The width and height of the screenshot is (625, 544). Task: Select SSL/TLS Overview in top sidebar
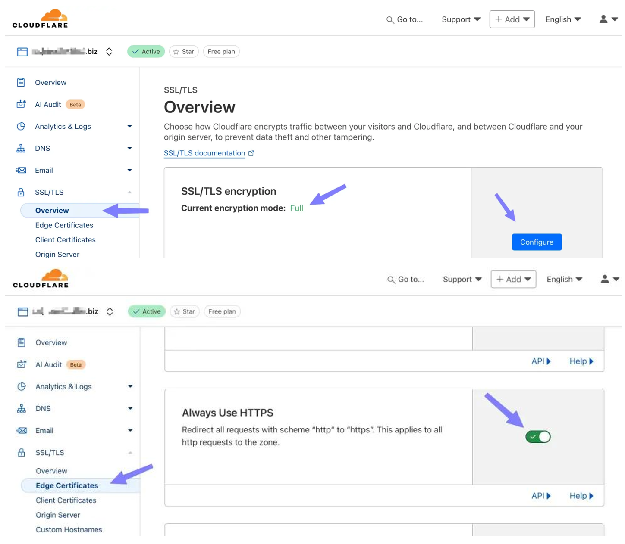point(80,211)
